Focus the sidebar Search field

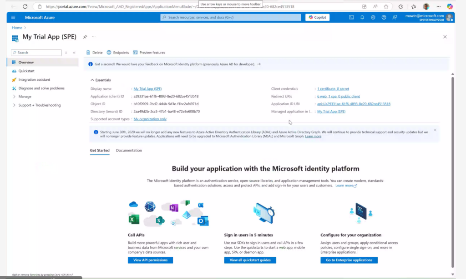(x=36, y=53)
